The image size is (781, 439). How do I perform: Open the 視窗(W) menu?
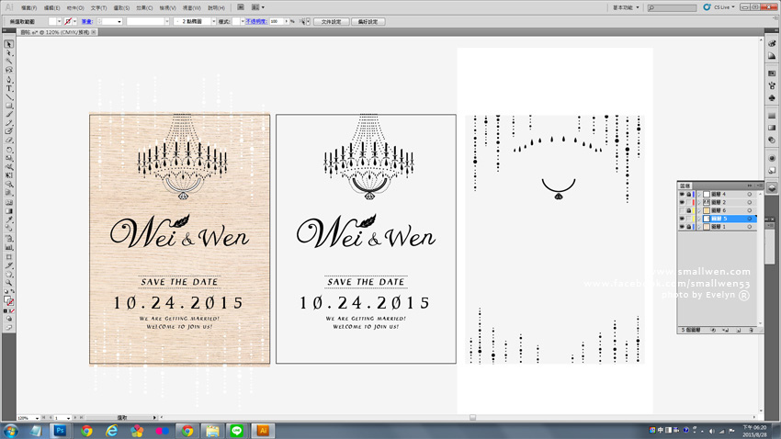[192, 8]
